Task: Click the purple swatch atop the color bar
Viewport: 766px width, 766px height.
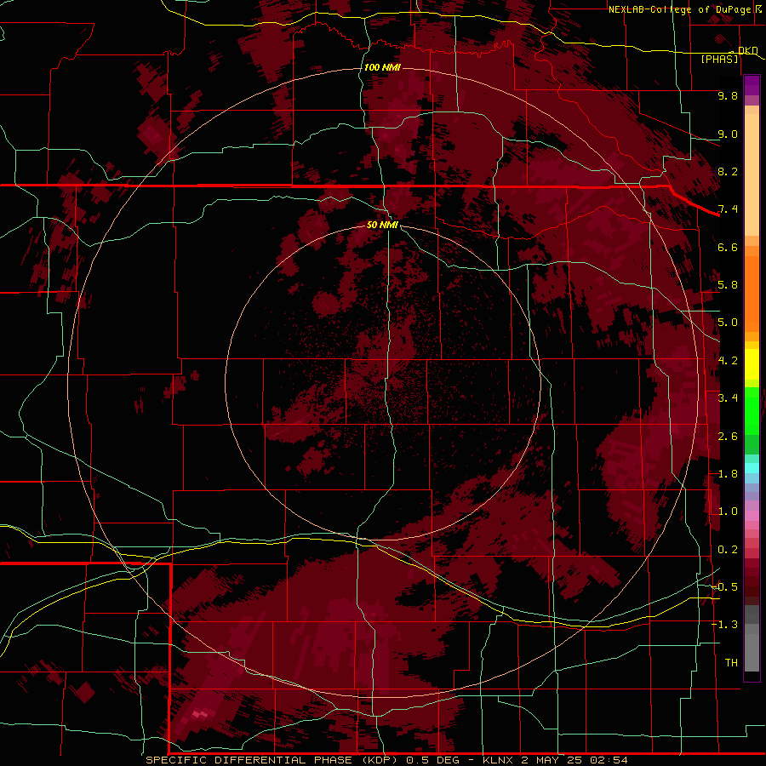Action: pyautogui.click(x=752, y=85)
